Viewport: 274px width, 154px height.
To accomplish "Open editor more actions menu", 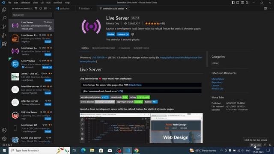I will coord(270,9).
